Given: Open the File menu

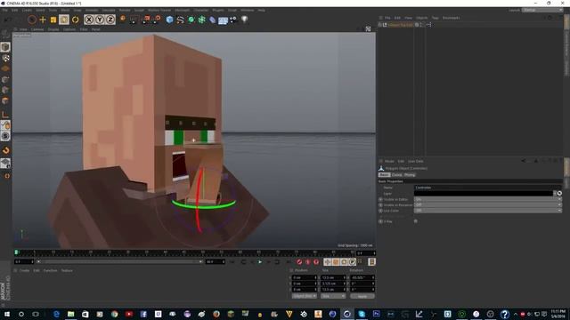Looking at the screenshot, I should tap(5, 10).
